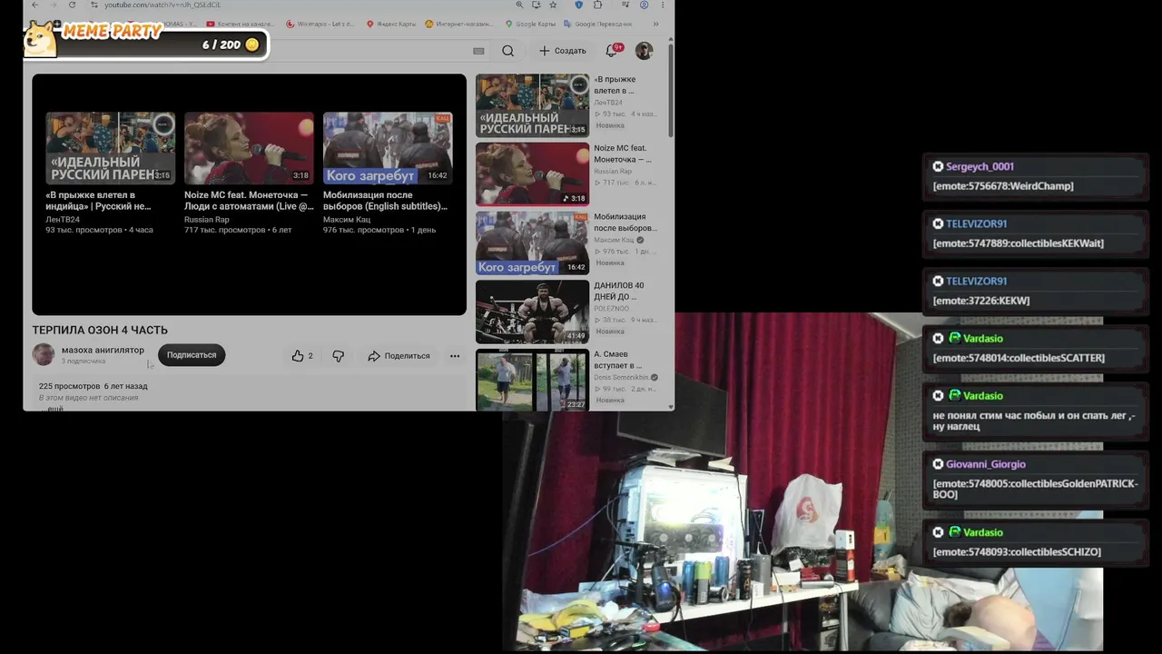Open the browser extensions puzzle icon
This screenshot has width=1162, height=654.
(x=597, y=5)
